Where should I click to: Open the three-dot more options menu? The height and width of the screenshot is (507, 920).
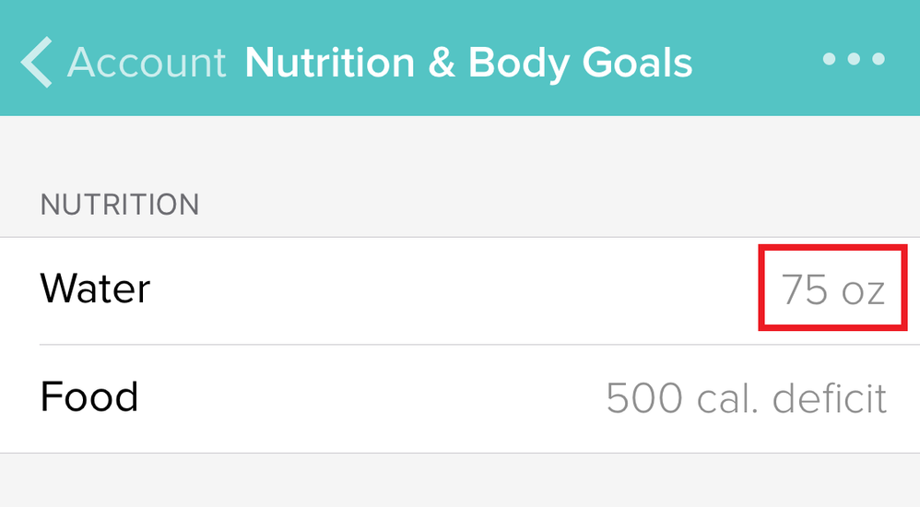click(x=854, y=60)
